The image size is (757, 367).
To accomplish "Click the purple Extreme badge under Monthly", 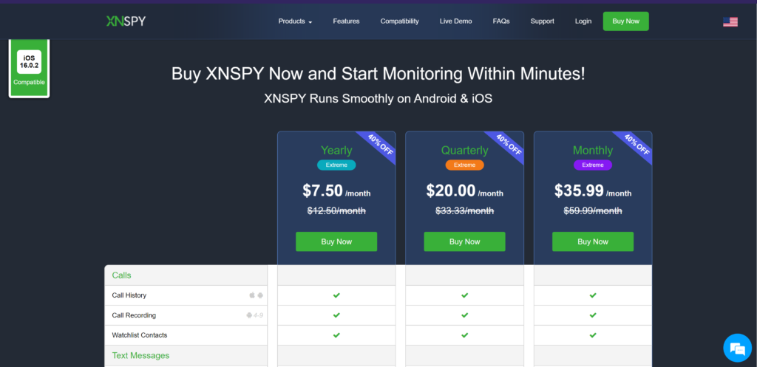I will point(593,165).
